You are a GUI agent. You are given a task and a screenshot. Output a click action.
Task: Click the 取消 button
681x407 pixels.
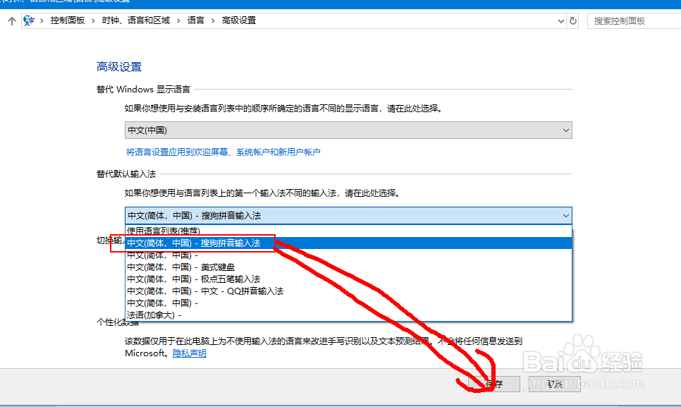[x=555, y=384]
